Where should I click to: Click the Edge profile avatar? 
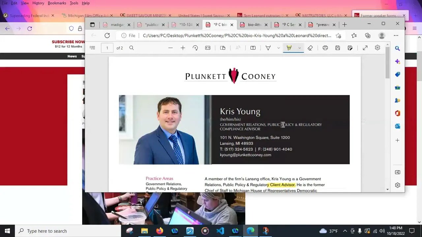[x=382, y=36]
